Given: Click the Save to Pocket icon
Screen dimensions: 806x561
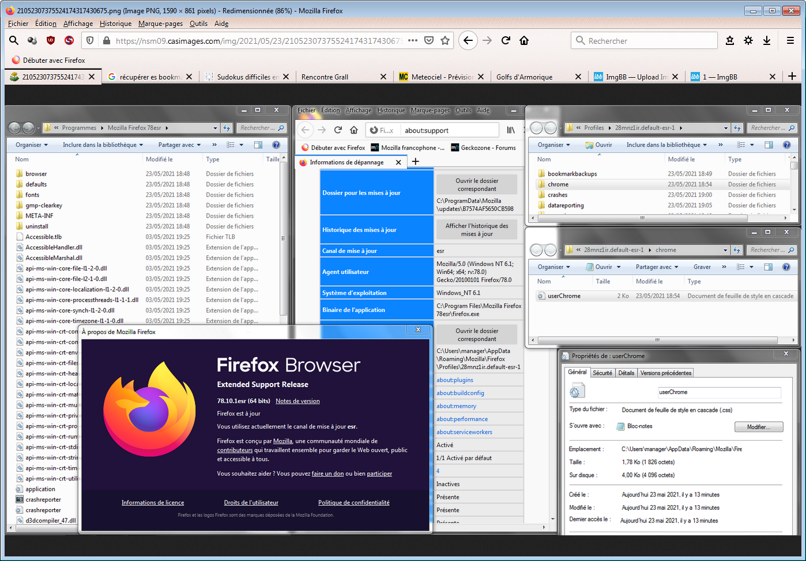Looking at the screenshot, I should [429, 40].
